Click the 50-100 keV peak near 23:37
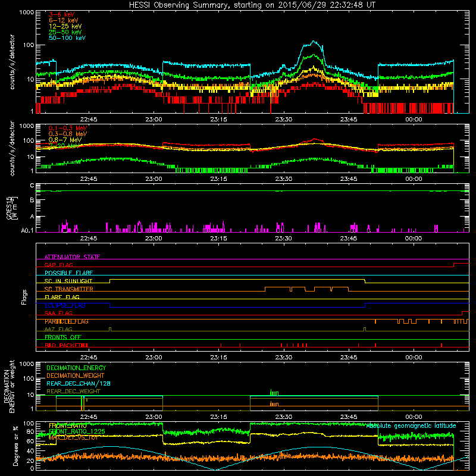This screenshot has width=476, height=476. tap(313, 42)
